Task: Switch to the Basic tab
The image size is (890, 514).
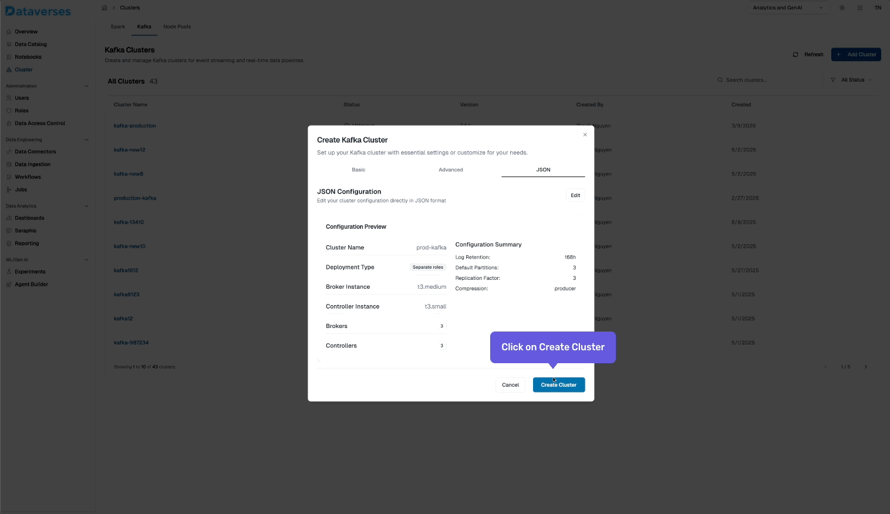Action: coord(358,170)
